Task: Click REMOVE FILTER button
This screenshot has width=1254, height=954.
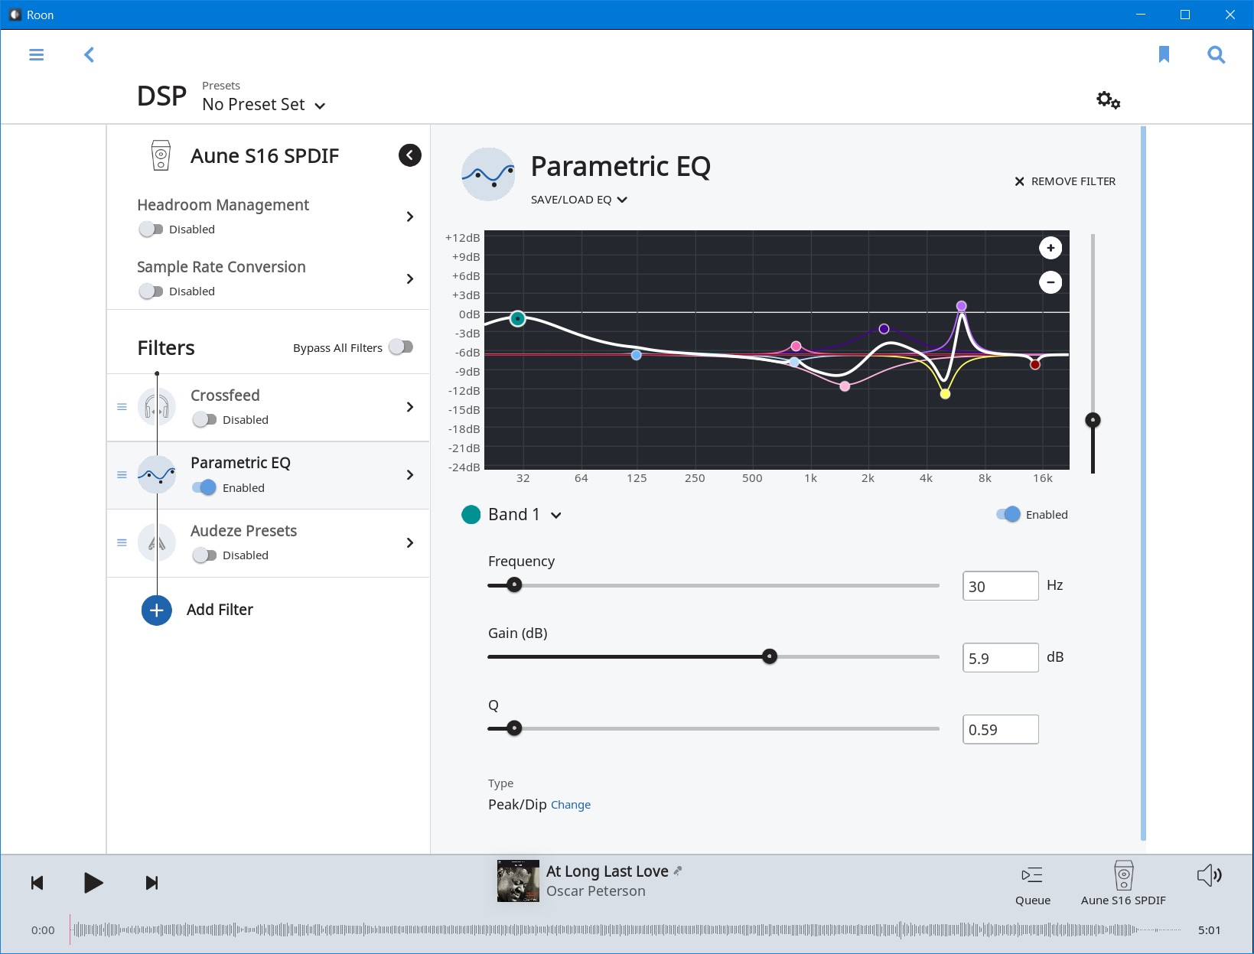Action: click(1065, 181)
